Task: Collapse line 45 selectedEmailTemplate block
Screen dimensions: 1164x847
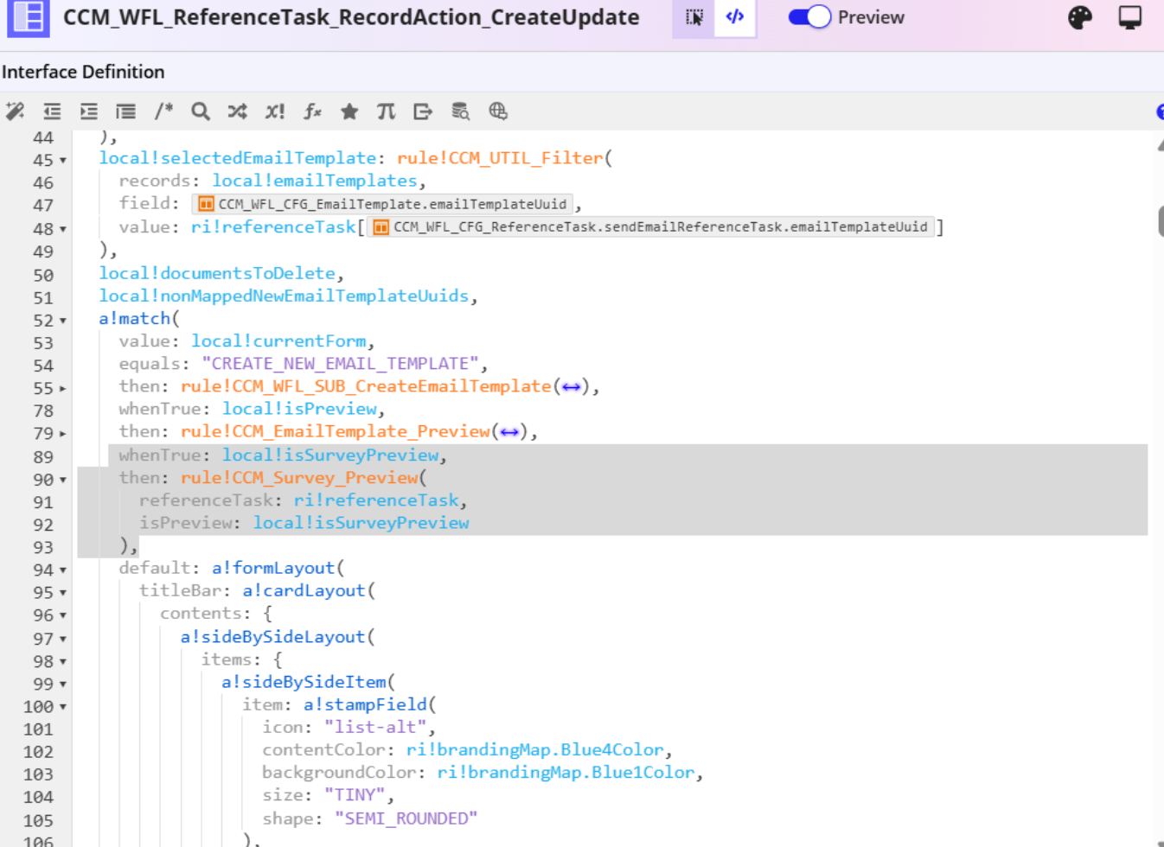Action: [x=63, y=161]
